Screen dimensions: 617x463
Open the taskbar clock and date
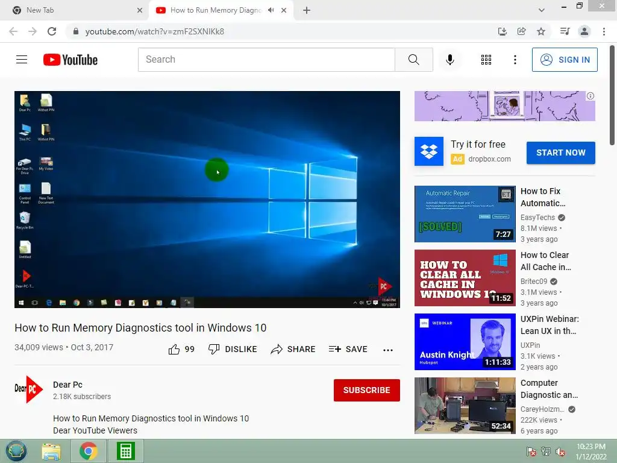tap(591, 452)
